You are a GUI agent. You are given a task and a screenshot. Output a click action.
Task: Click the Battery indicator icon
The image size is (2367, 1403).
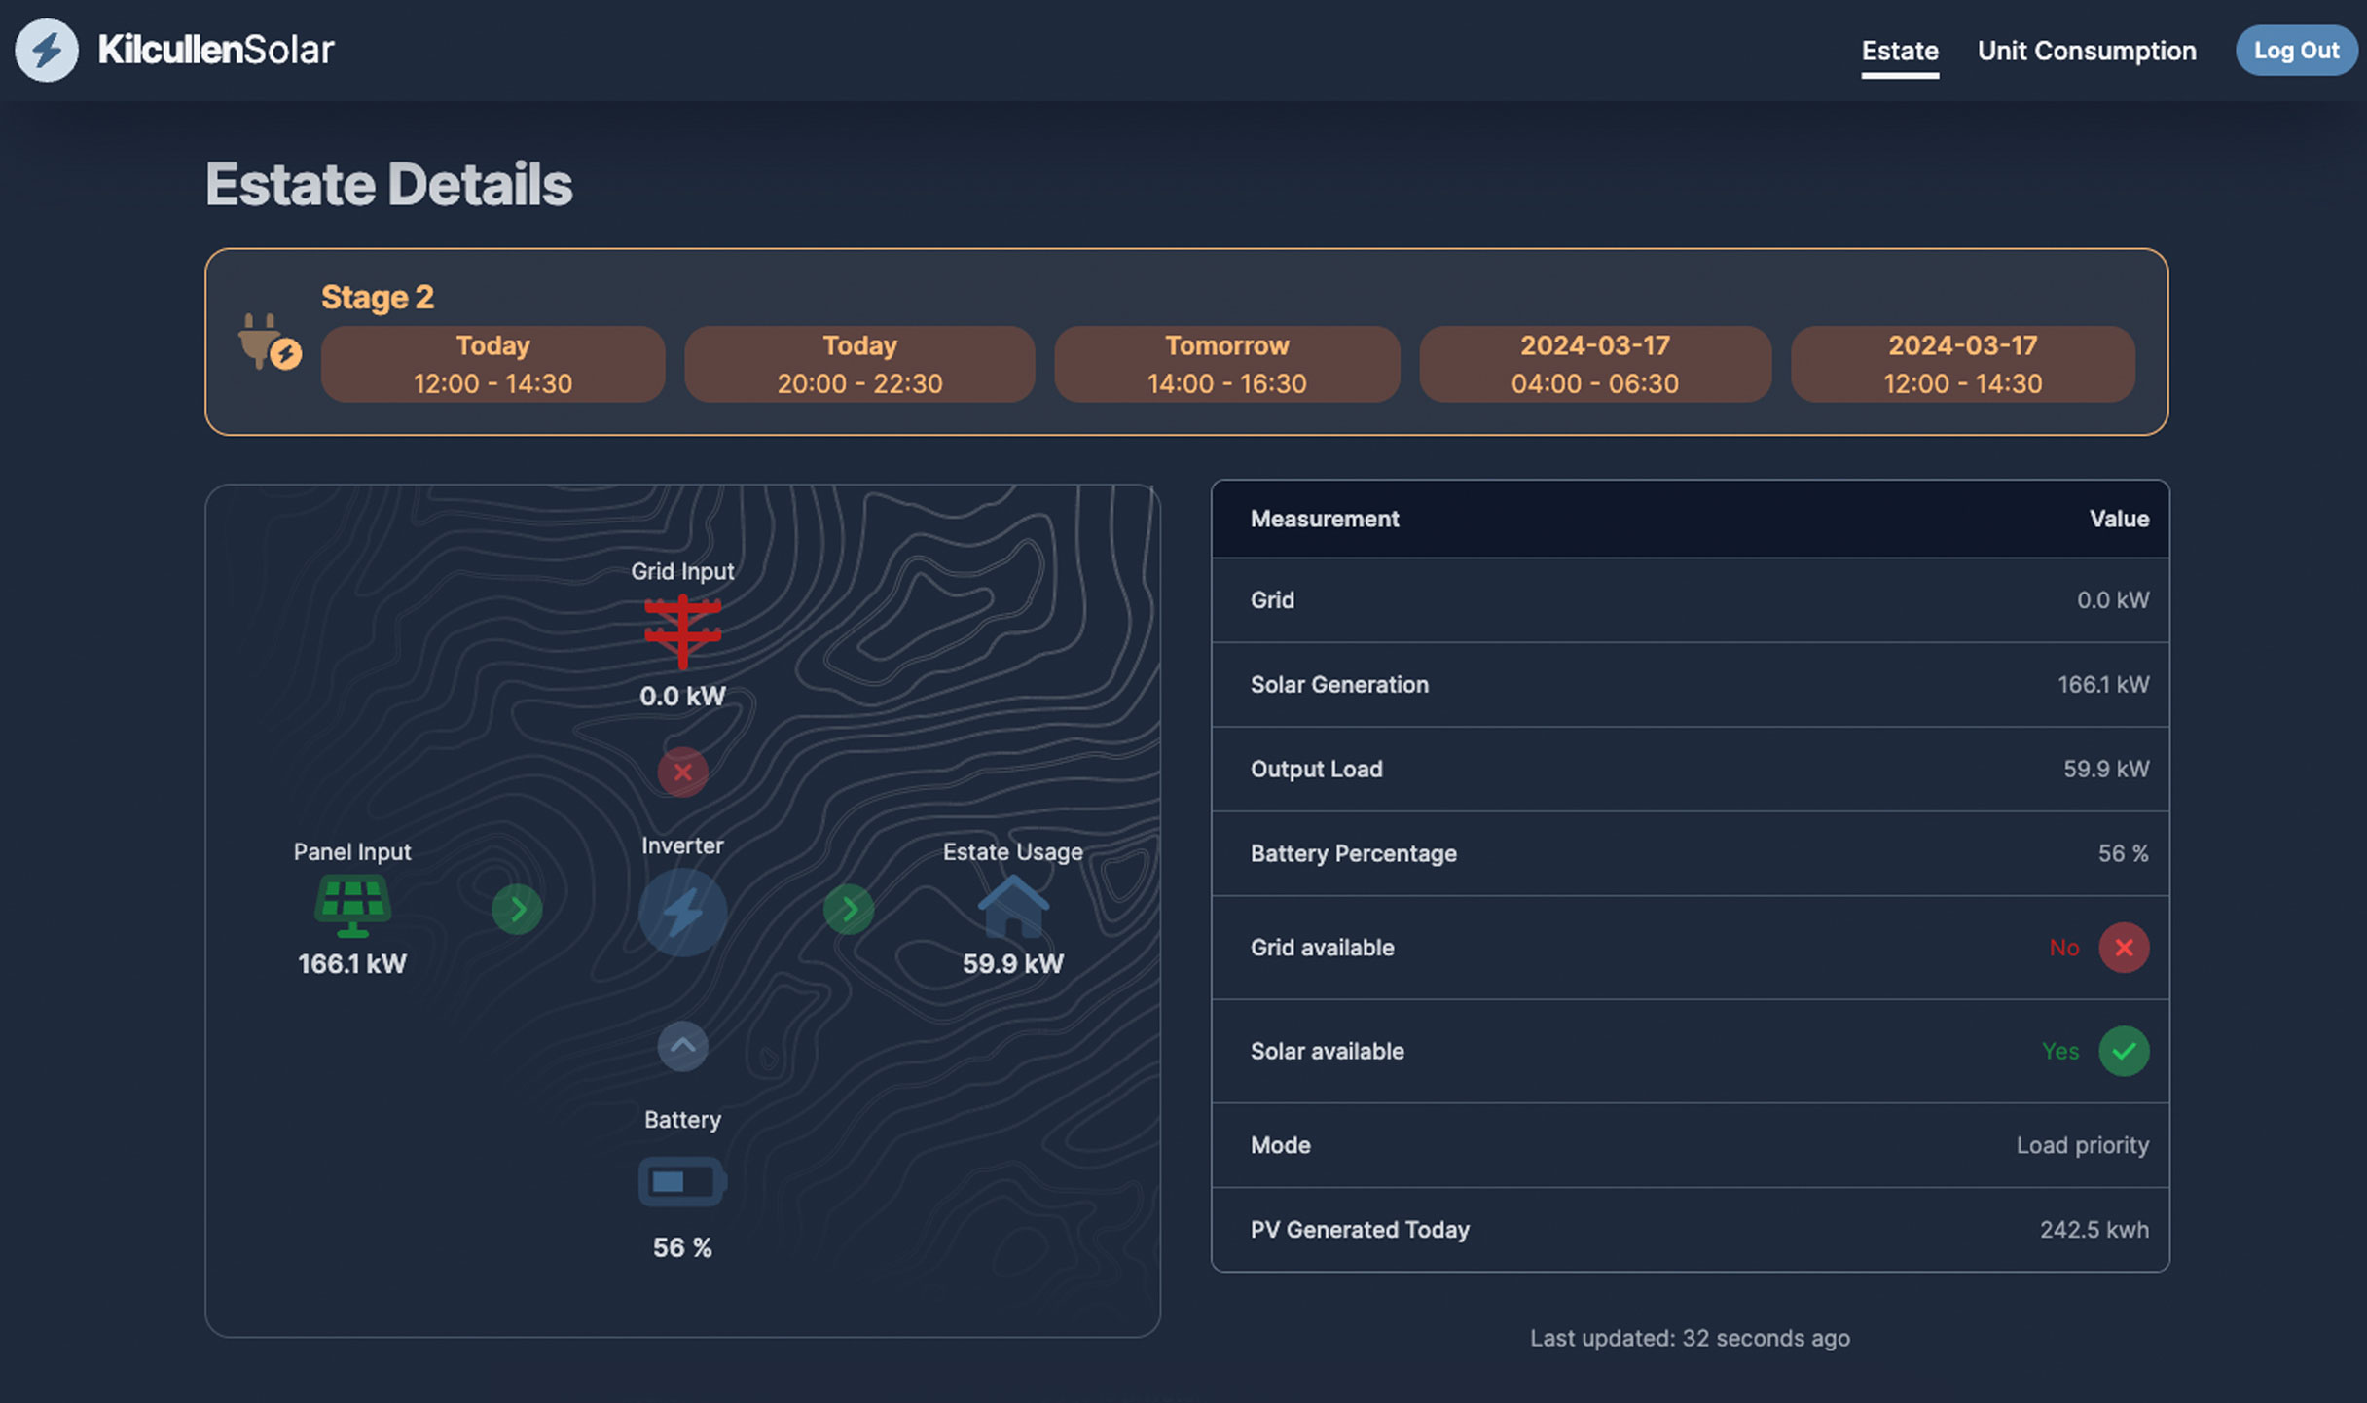tap(680, 1181)
